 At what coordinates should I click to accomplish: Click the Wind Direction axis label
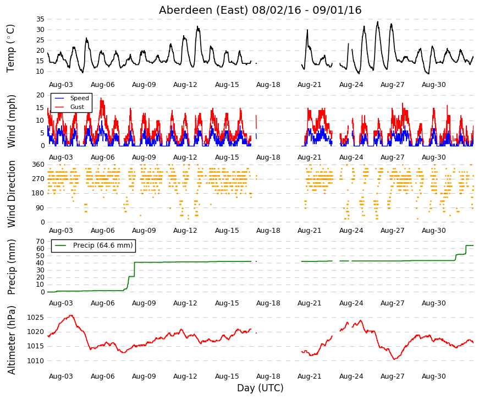[x=12, y=194]
